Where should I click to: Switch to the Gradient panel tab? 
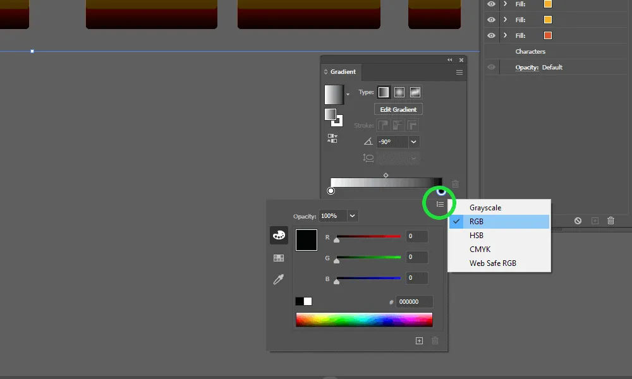click(341, 71)
